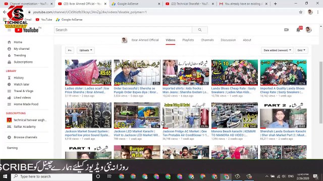
Task: Click the taskbar volume icon
Action: pyautogui.click(x=284, y=176)
